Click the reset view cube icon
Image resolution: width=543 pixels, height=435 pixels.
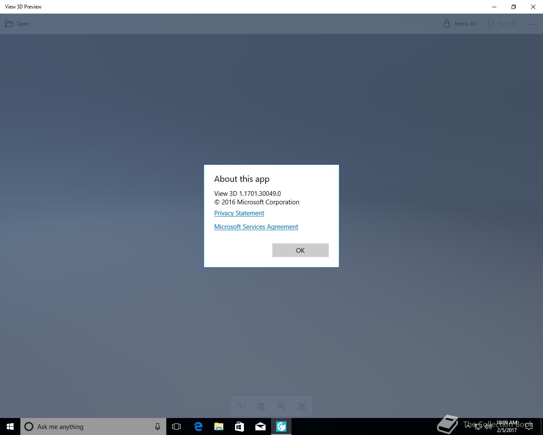click(x=302, y=406)
